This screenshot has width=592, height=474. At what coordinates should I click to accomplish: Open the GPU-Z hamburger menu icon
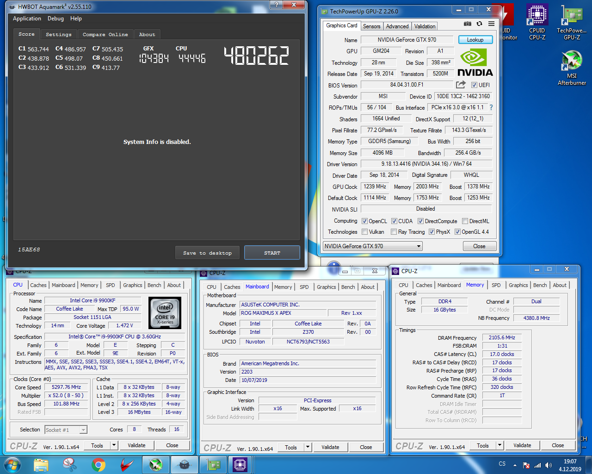491,24
